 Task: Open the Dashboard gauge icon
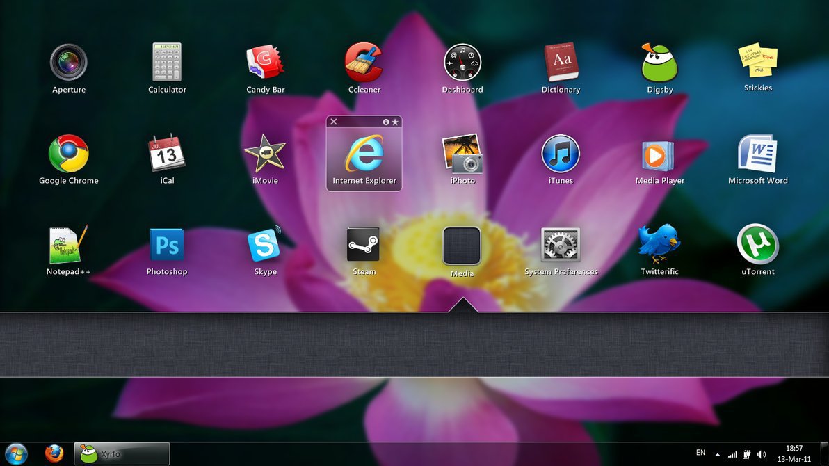click(462, 62)
